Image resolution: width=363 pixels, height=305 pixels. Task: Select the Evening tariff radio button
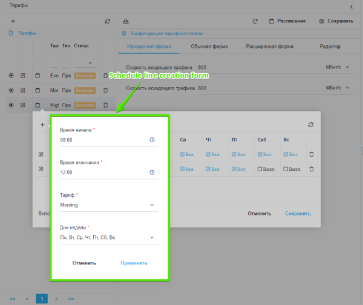click(11, 76)
